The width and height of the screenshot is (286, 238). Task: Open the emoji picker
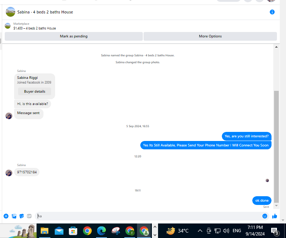click(265, 216)
